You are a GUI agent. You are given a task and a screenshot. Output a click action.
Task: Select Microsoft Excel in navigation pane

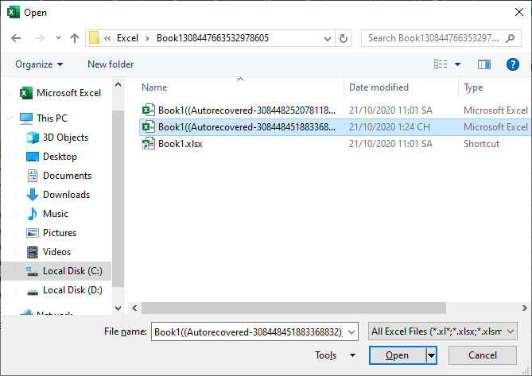click(68, 93)
